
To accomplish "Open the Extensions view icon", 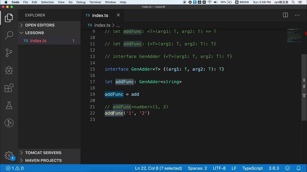I will (9, 88).
